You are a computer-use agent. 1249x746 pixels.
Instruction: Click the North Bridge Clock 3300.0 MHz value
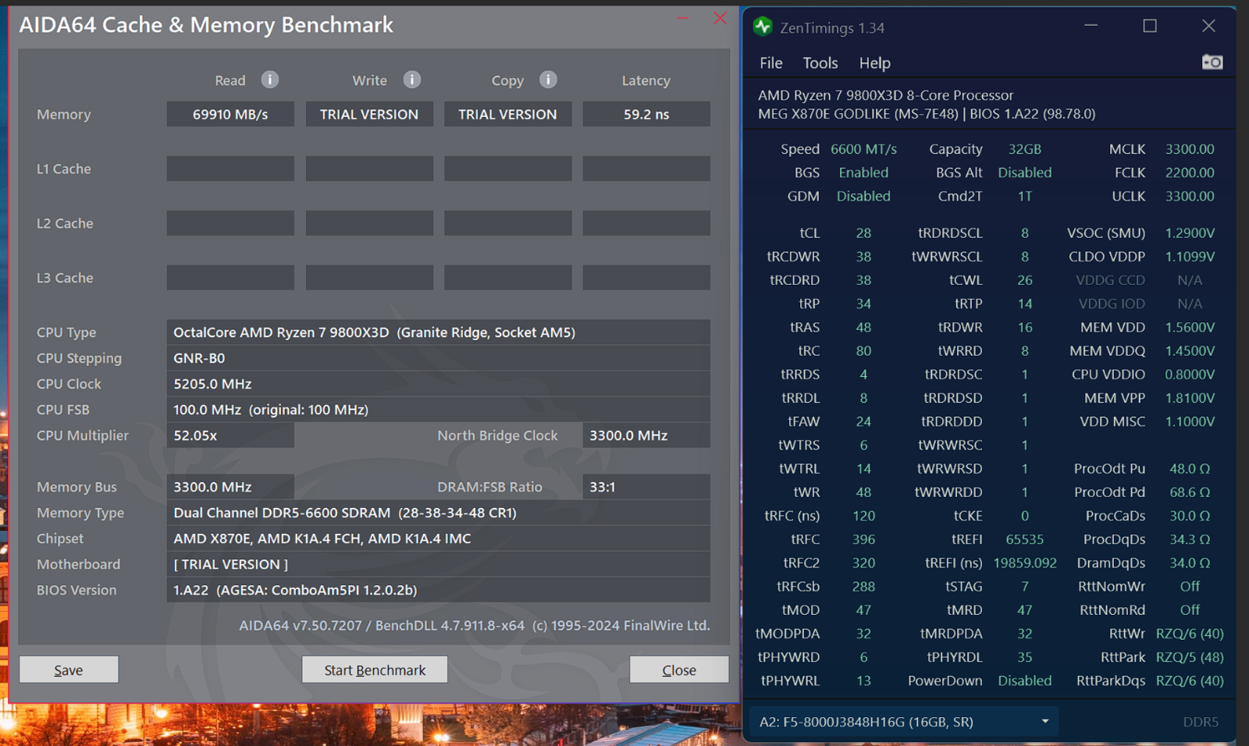pyautogui.click(x=646, y=435)
